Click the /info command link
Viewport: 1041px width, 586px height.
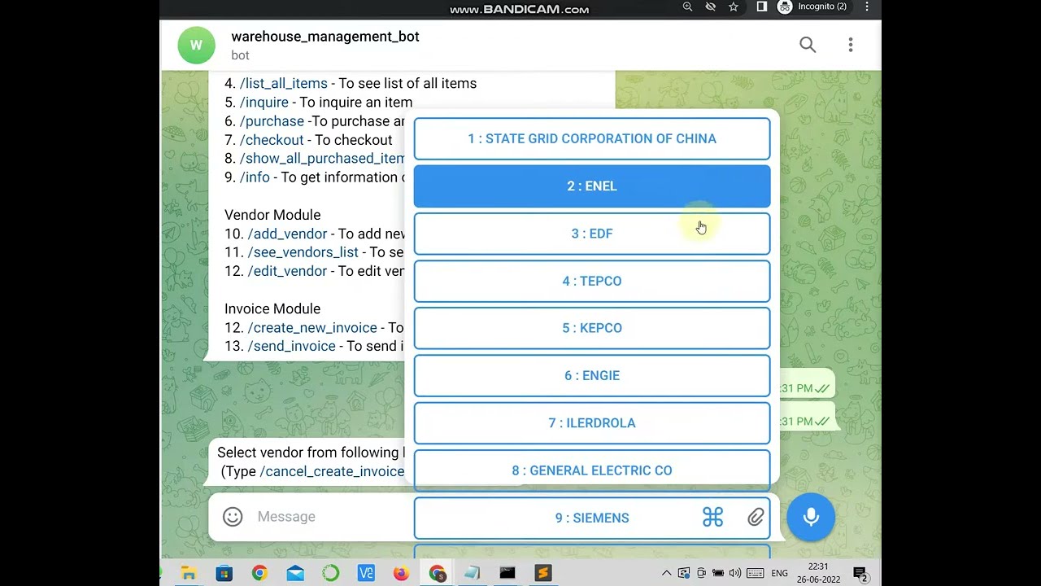click(x=255, y=177)
